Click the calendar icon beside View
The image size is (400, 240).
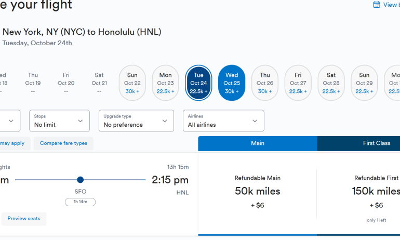377,5
